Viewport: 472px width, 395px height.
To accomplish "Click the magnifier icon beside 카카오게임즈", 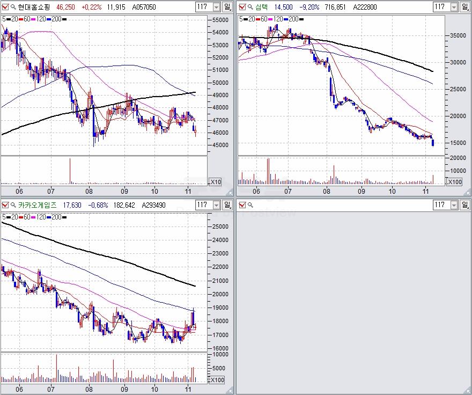I will point(13,205).
